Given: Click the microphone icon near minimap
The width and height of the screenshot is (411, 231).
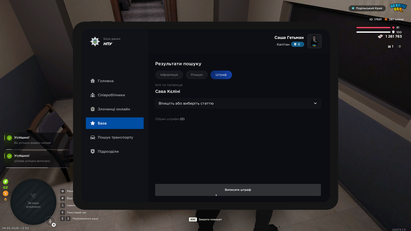Looking at the screenshot, I should click(50, 221).
